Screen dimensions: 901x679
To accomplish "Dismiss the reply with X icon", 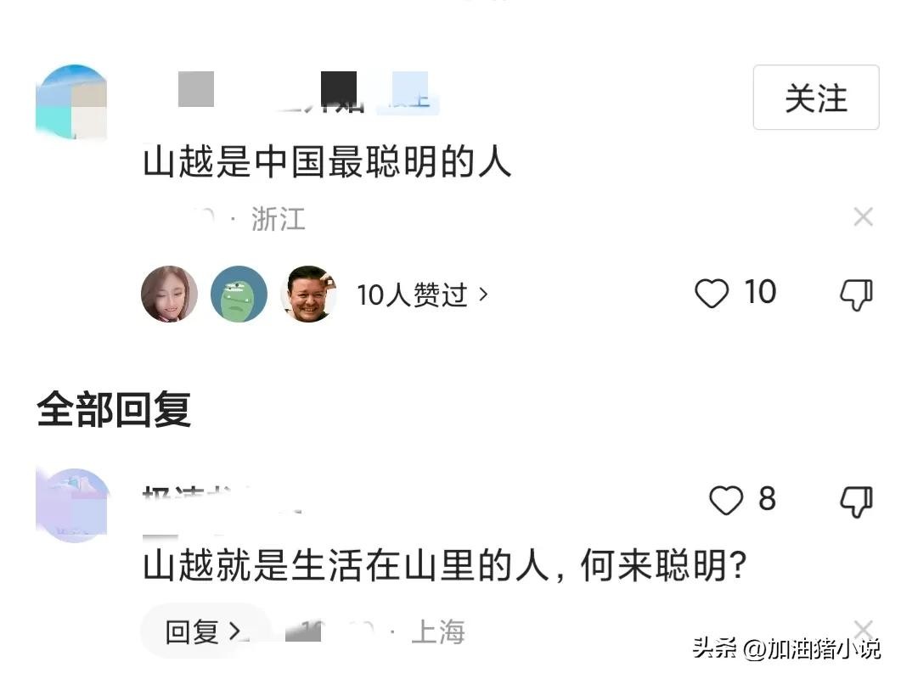I will [863, 630].
